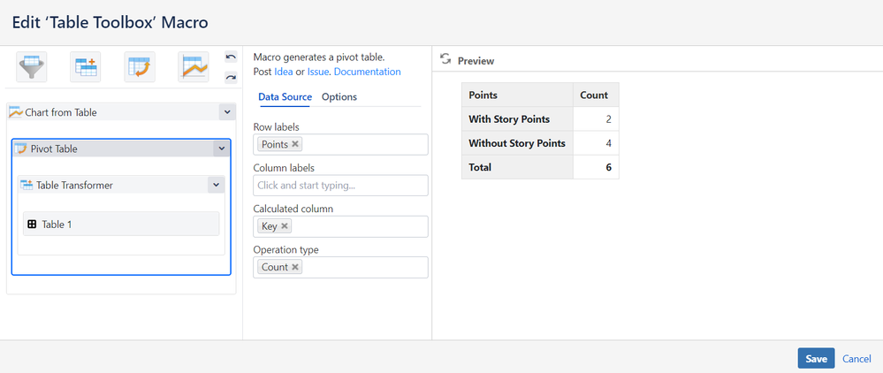
Task: Add a Chart from Table macro
Action: [194, 67]
